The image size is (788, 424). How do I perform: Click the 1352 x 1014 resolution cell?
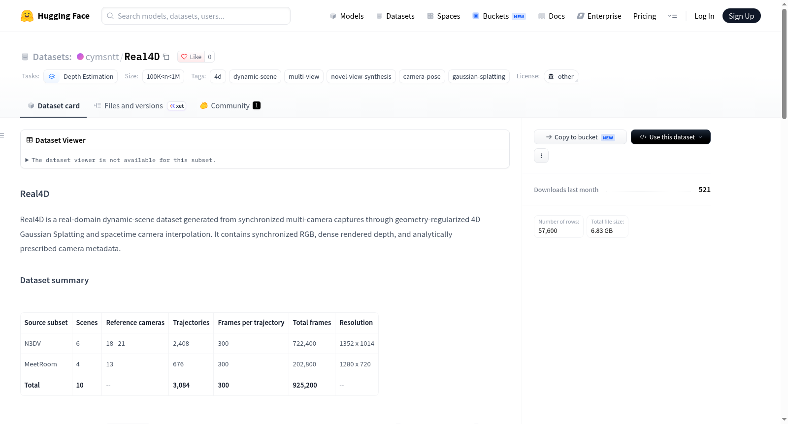(x=357, y=344)
